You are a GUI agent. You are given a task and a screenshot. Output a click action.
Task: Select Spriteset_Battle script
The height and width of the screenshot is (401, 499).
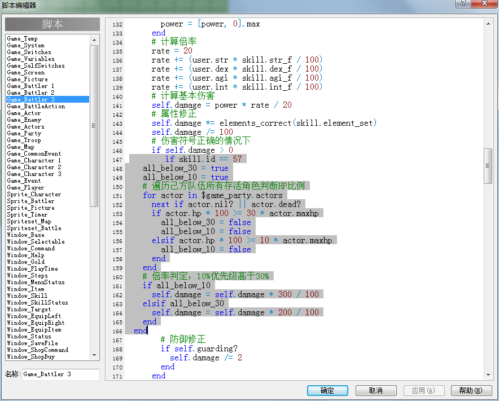48,228
